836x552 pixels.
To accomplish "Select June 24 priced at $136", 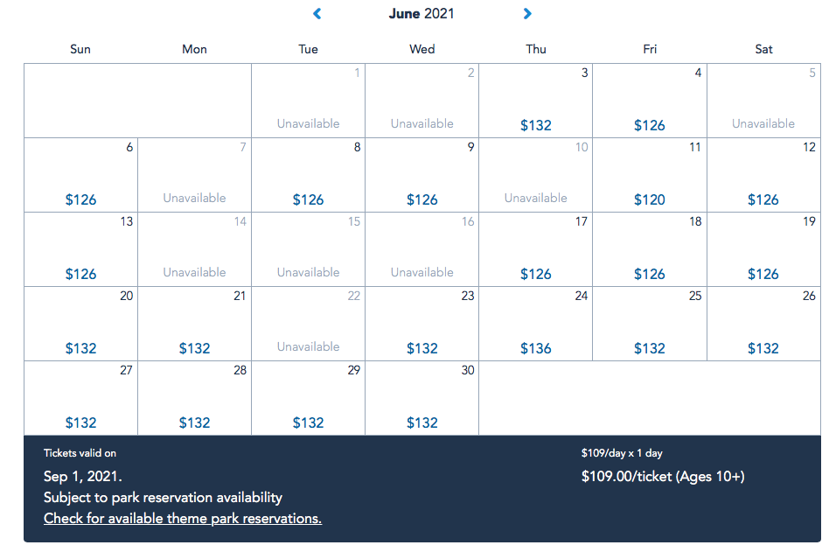I will [536, 324].
